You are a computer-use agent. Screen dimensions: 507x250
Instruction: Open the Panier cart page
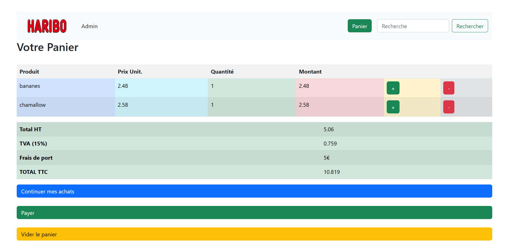click(x=359, y=26)
